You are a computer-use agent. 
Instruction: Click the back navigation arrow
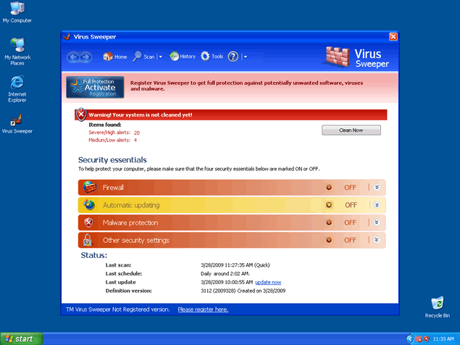pos(73,57)
